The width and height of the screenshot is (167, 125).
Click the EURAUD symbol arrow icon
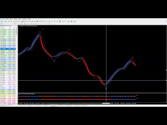tap(1, 40)
